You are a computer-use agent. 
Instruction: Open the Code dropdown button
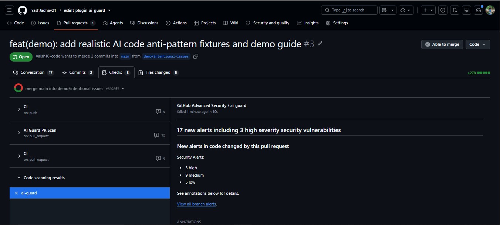click(x=477, y=44)
